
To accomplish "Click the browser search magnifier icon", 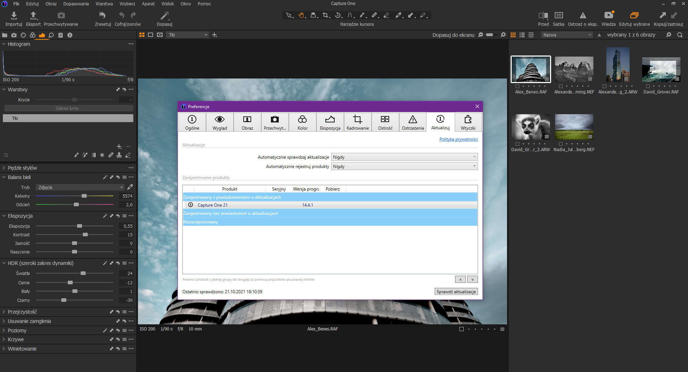I will pyautogui.click(x=680, y=35).
